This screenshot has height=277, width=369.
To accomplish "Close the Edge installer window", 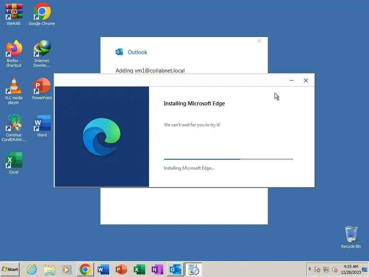I will point(306,80).
